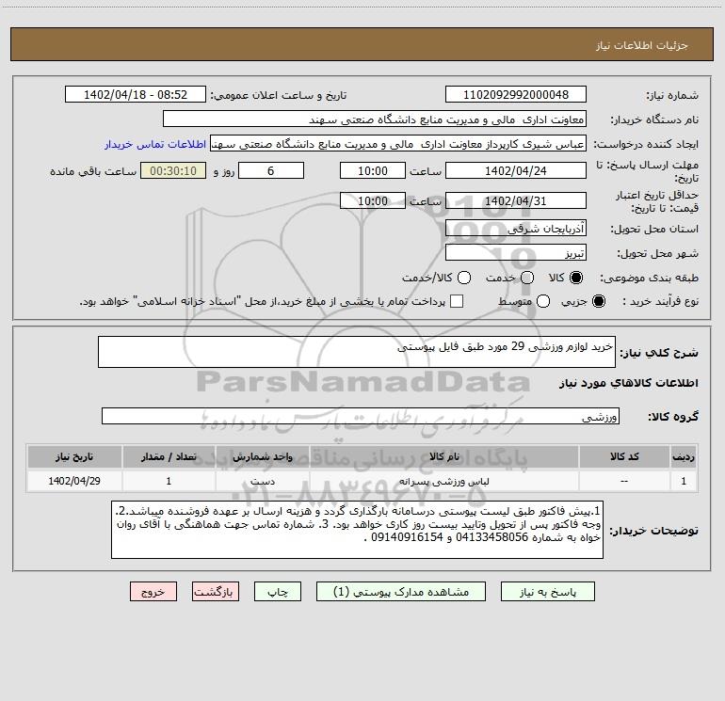Click the deadline date field 1402/04/24

click(x=516, y=170)
